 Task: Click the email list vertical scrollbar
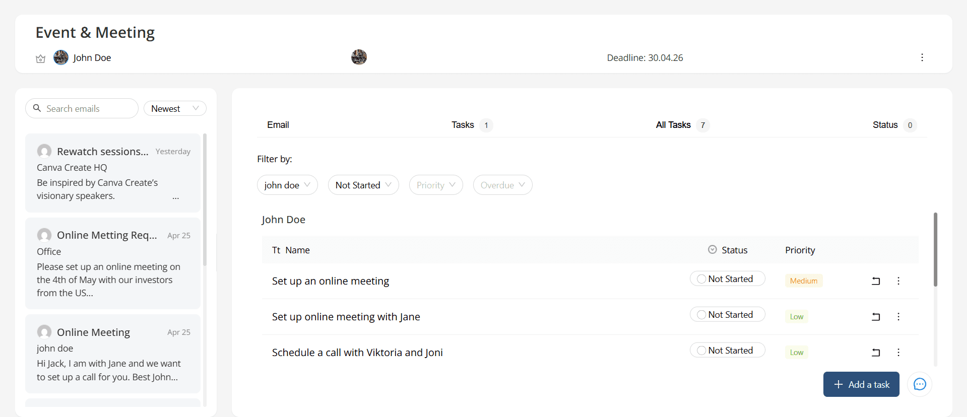tap(205, 199)
